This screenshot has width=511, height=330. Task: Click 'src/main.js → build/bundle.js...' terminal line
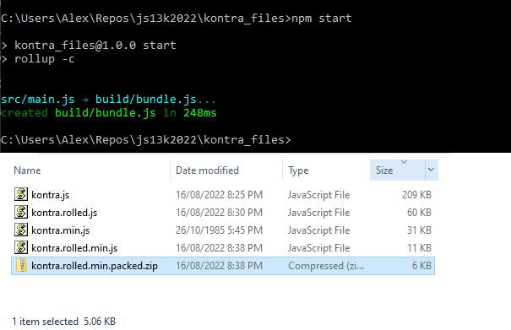point(108,100)
